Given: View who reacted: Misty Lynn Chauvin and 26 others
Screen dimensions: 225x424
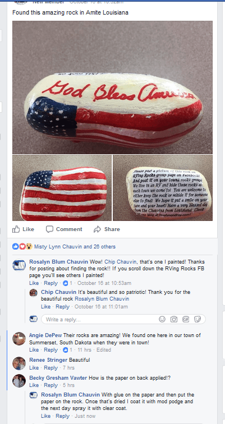Looking at the screenshot, I should tap(75, 247).
